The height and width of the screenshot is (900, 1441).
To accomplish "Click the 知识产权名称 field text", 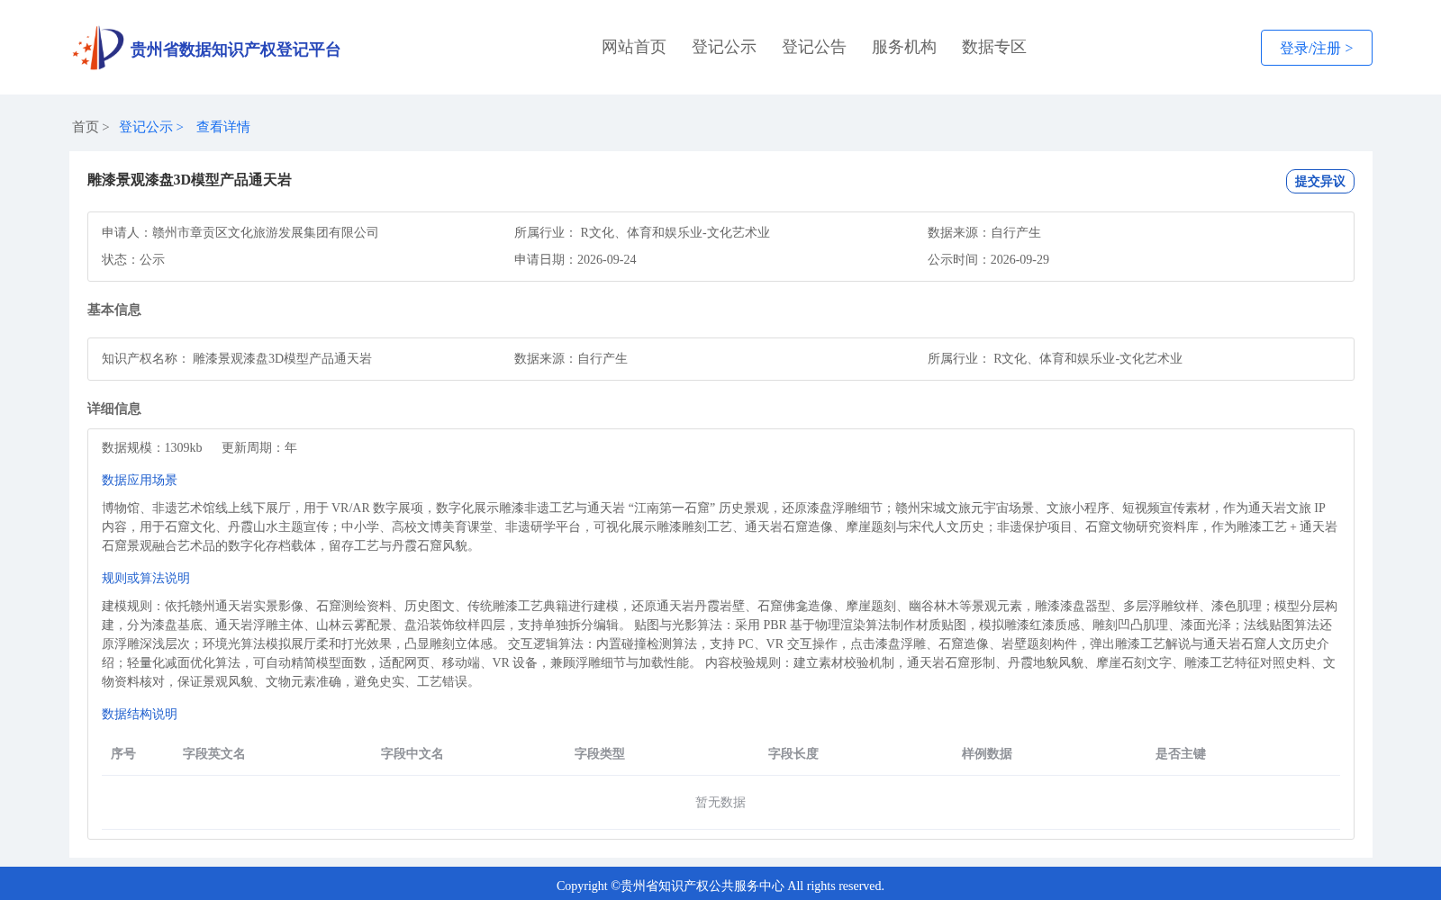I will click(x=237, y=359).
